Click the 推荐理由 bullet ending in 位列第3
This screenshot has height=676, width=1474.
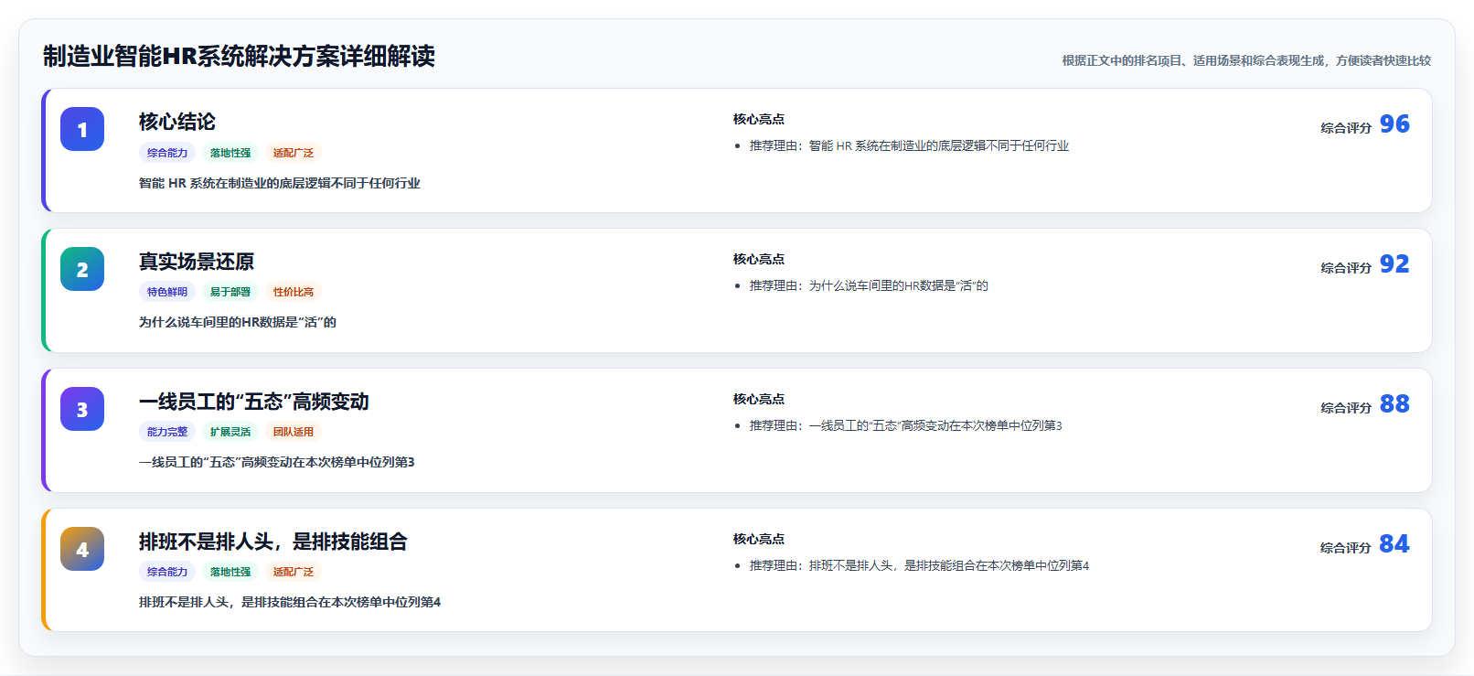point(906,425)
